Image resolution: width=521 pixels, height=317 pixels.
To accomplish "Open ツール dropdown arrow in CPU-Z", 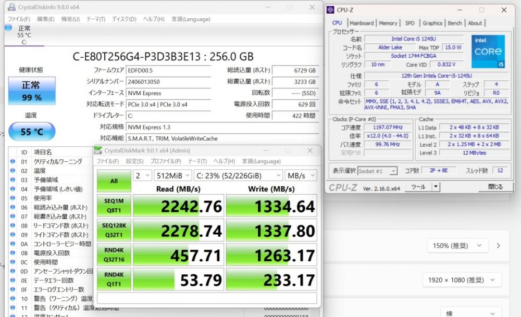I will pos(436,187).
